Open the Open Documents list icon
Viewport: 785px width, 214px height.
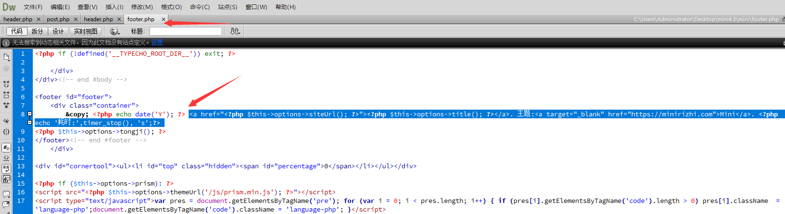pyautogui.click(x=6, y=57)
